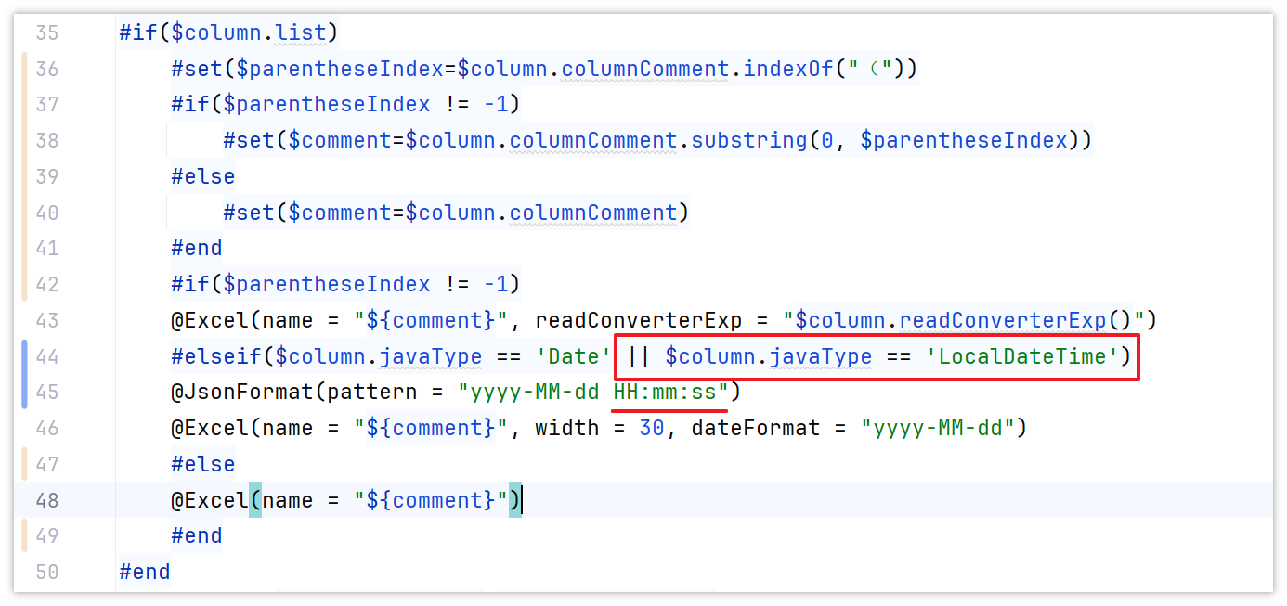Click line number 40 in gutter
Viewport: 1287px width, 606px height.
click(x=47, y=213)
